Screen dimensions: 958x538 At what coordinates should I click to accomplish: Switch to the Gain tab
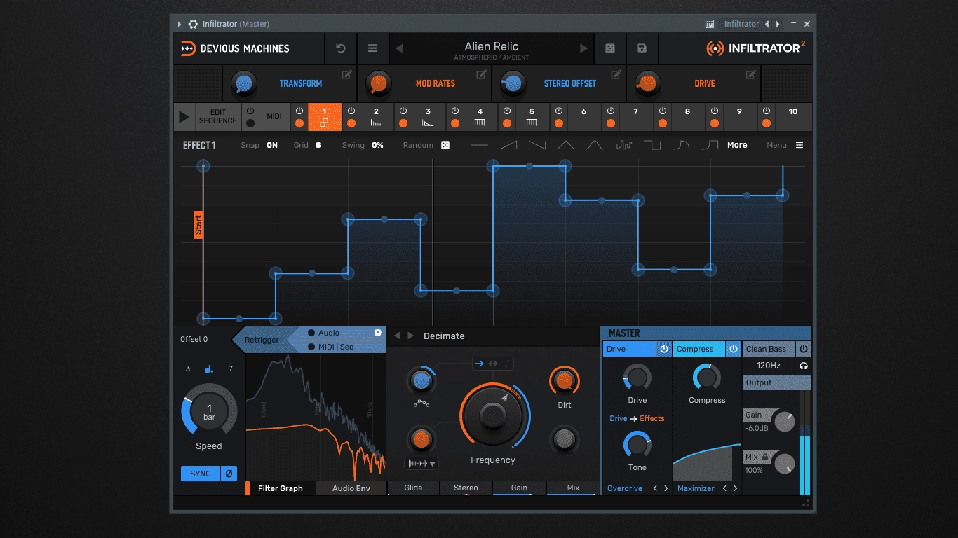point(519,488)
